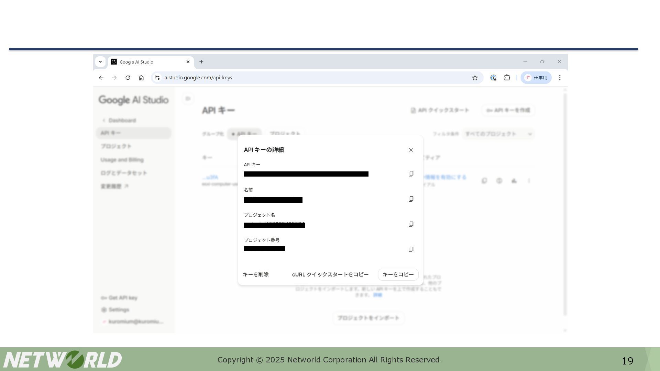This screenshot has width=660, height=371.
Task: Click キーを削除 to delete key
Action: [256, 274]
